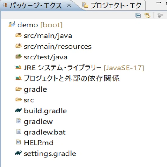The image size is (167, 167).
Task: Click the gradlew.bat file icon
Action: click(x=19, y=132)
